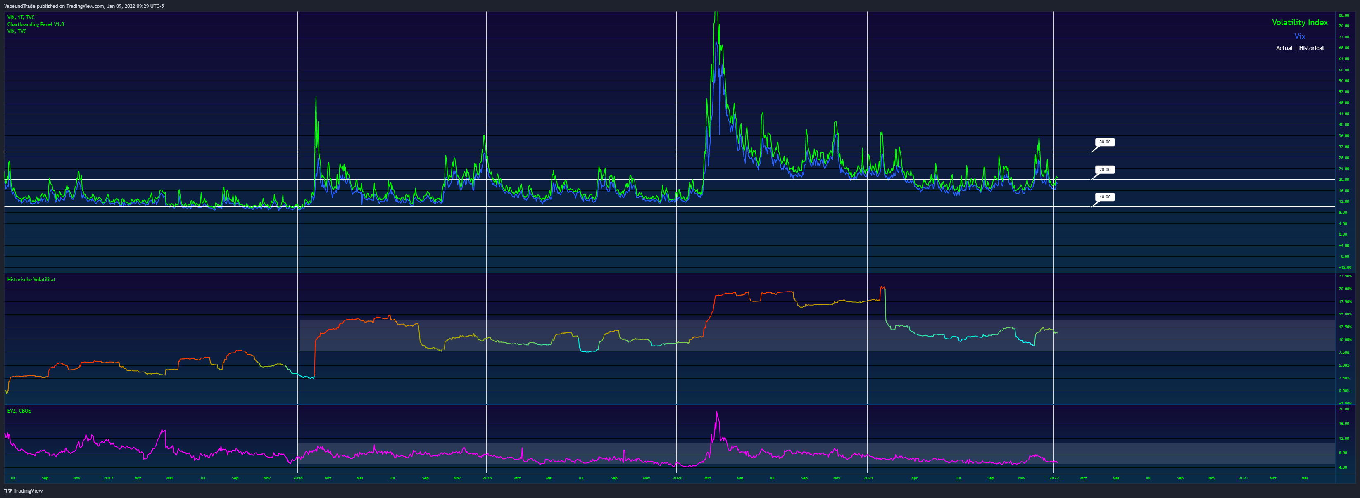Click the 7.50% value on volatility scale
This screenshot has height=498, width=1360.
1345,352
